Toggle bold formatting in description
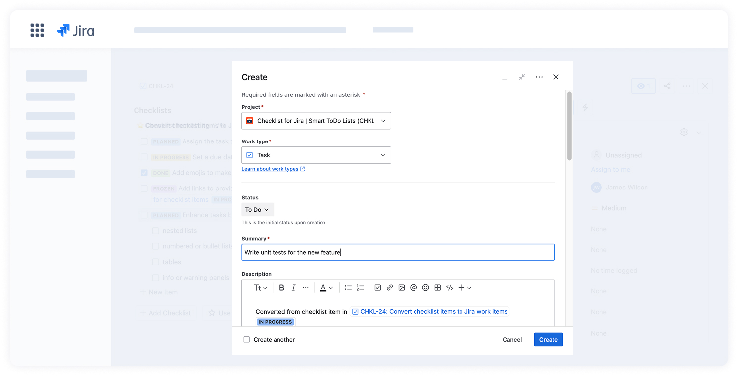This screenshot has width=738, height=376. pyautogui.click(x=282, y=288)
